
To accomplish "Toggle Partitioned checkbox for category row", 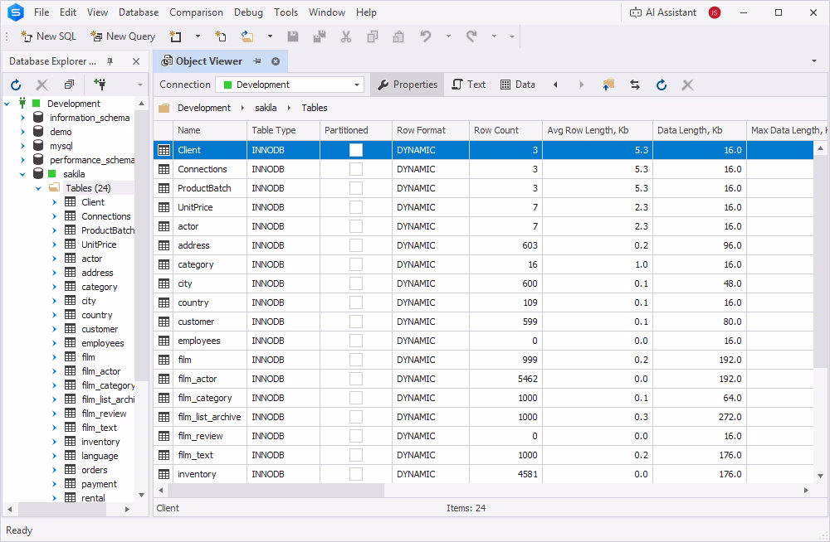I will pyautogui.click(x=356, y=264).
